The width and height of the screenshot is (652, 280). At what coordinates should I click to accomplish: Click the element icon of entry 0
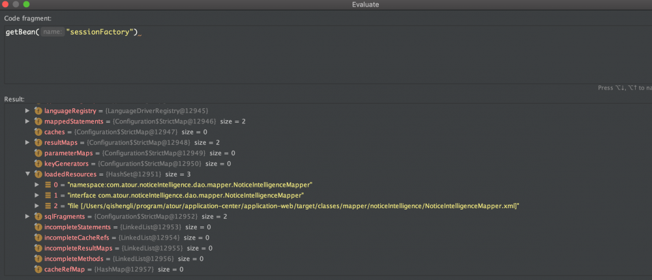(48, 185)
